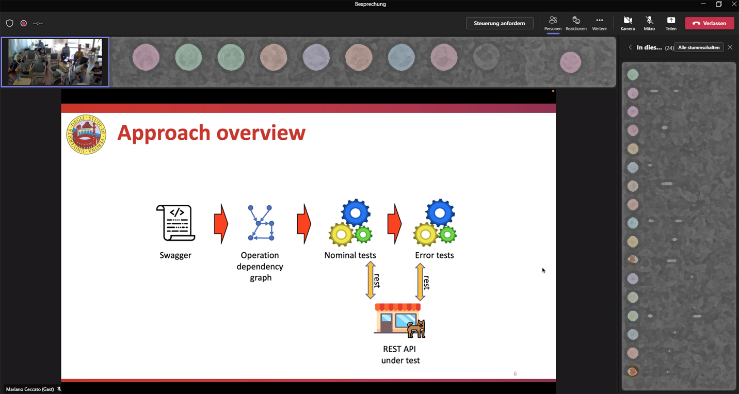The height and width of the screenshot is (394, 739).
Task: Click the Swagger document icon on slide
Action: (176, 223)
